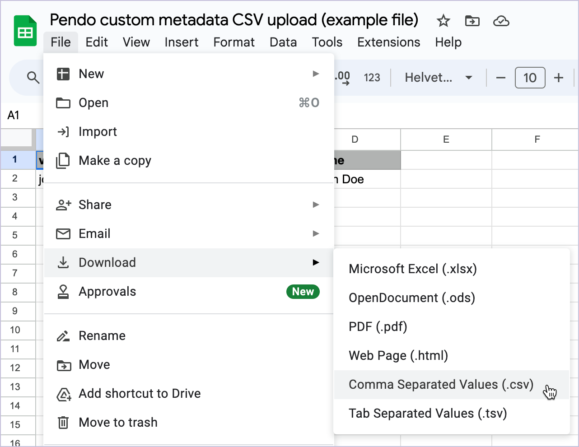579x447 pixels.
Task: Open the 123 number format menu
Action: tap(372, 78)
